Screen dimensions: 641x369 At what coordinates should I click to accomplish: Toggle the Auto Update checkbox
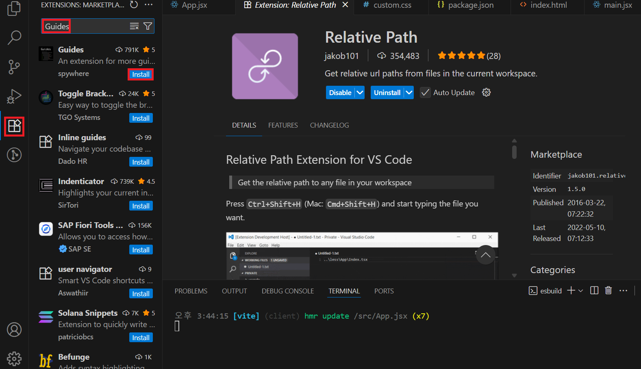tap(425, 93)
